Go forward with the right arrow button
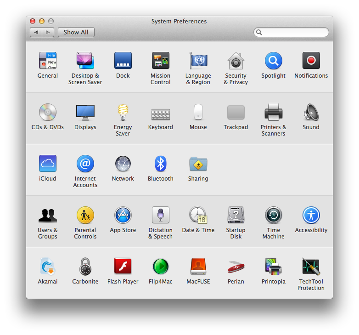 [x=48, y=32]
